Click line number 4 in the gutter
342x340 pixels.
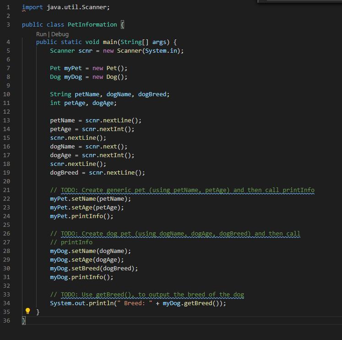[8, 42]
